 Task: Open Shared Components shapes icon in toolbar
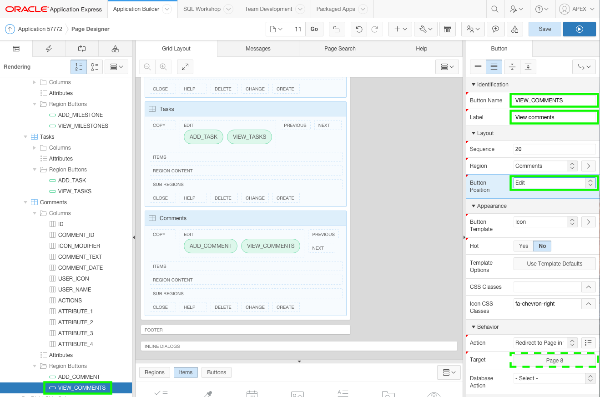tap(514, 29)
